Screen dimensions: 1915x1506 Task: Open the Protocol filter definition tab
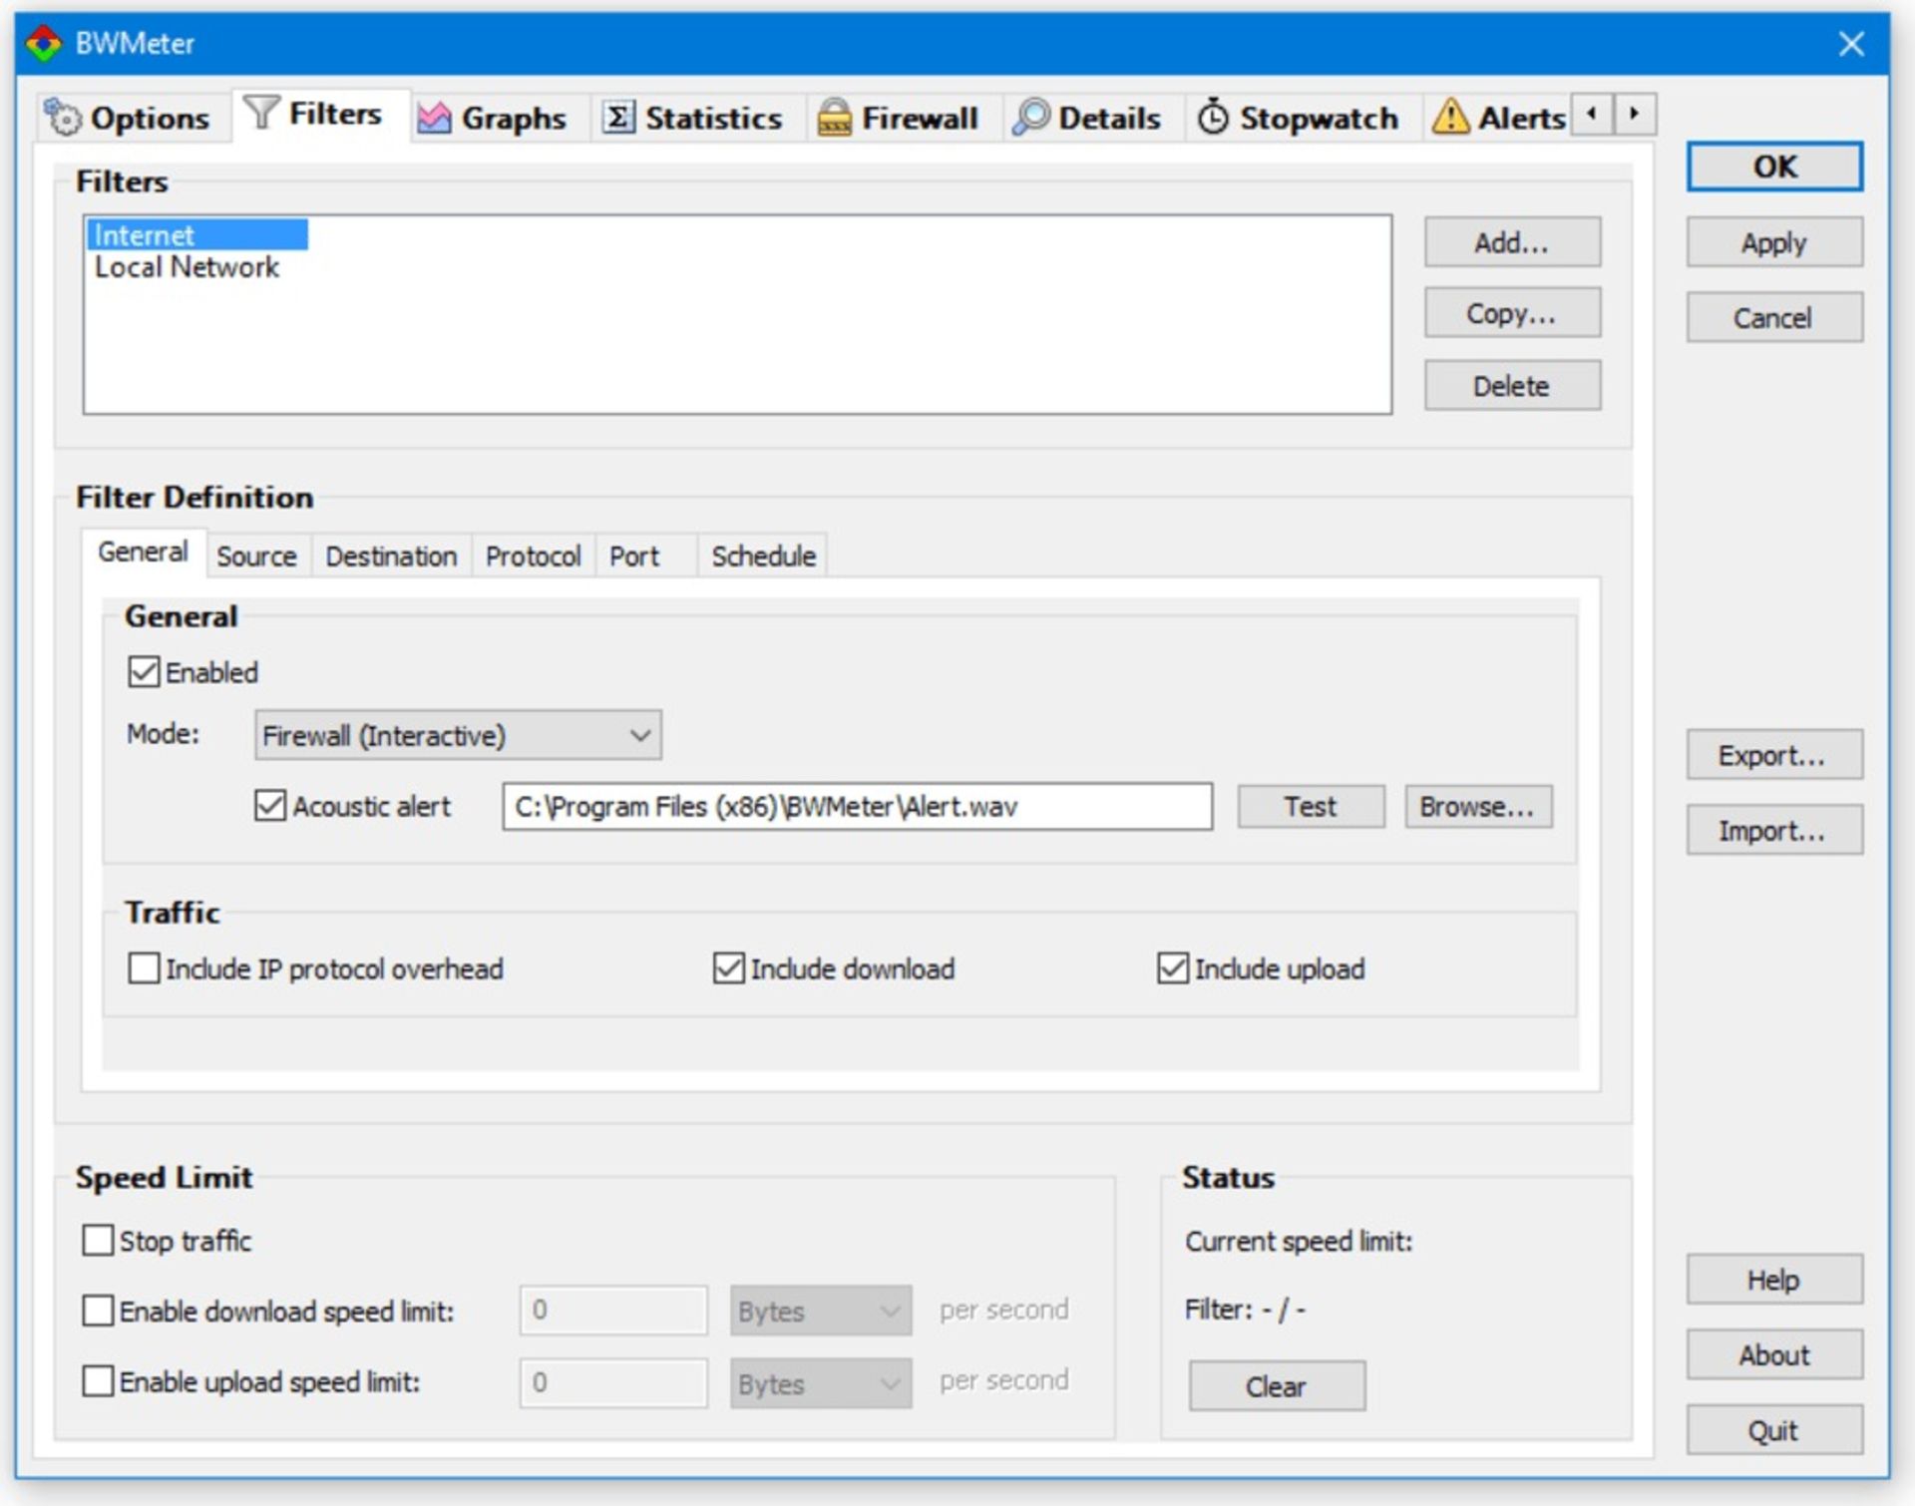point(533,556)
